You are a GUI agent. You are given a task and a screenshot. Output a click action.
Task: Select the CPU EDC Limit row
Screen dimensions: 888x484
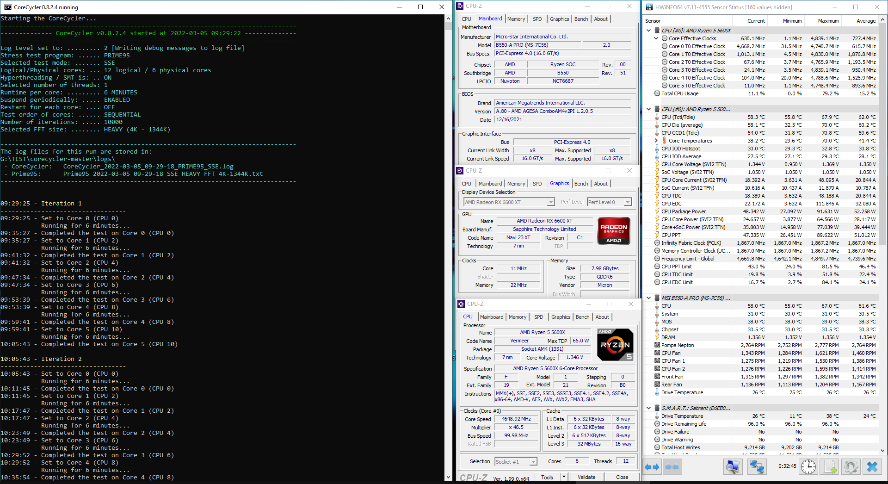pyautogui.click(x=762, y=282)
